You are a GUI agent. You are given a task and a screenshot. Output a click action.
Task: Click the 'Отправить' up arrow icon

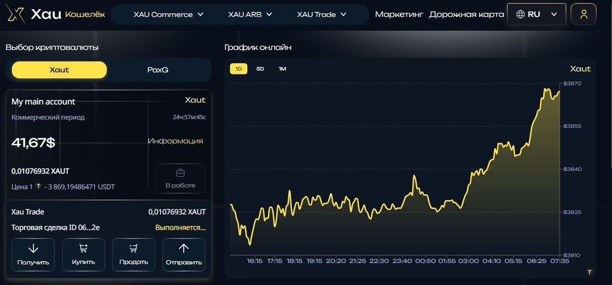[x=184, y=248]
